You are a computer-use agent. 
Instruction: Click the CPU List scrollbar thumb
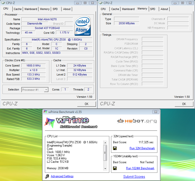point(105,153)
